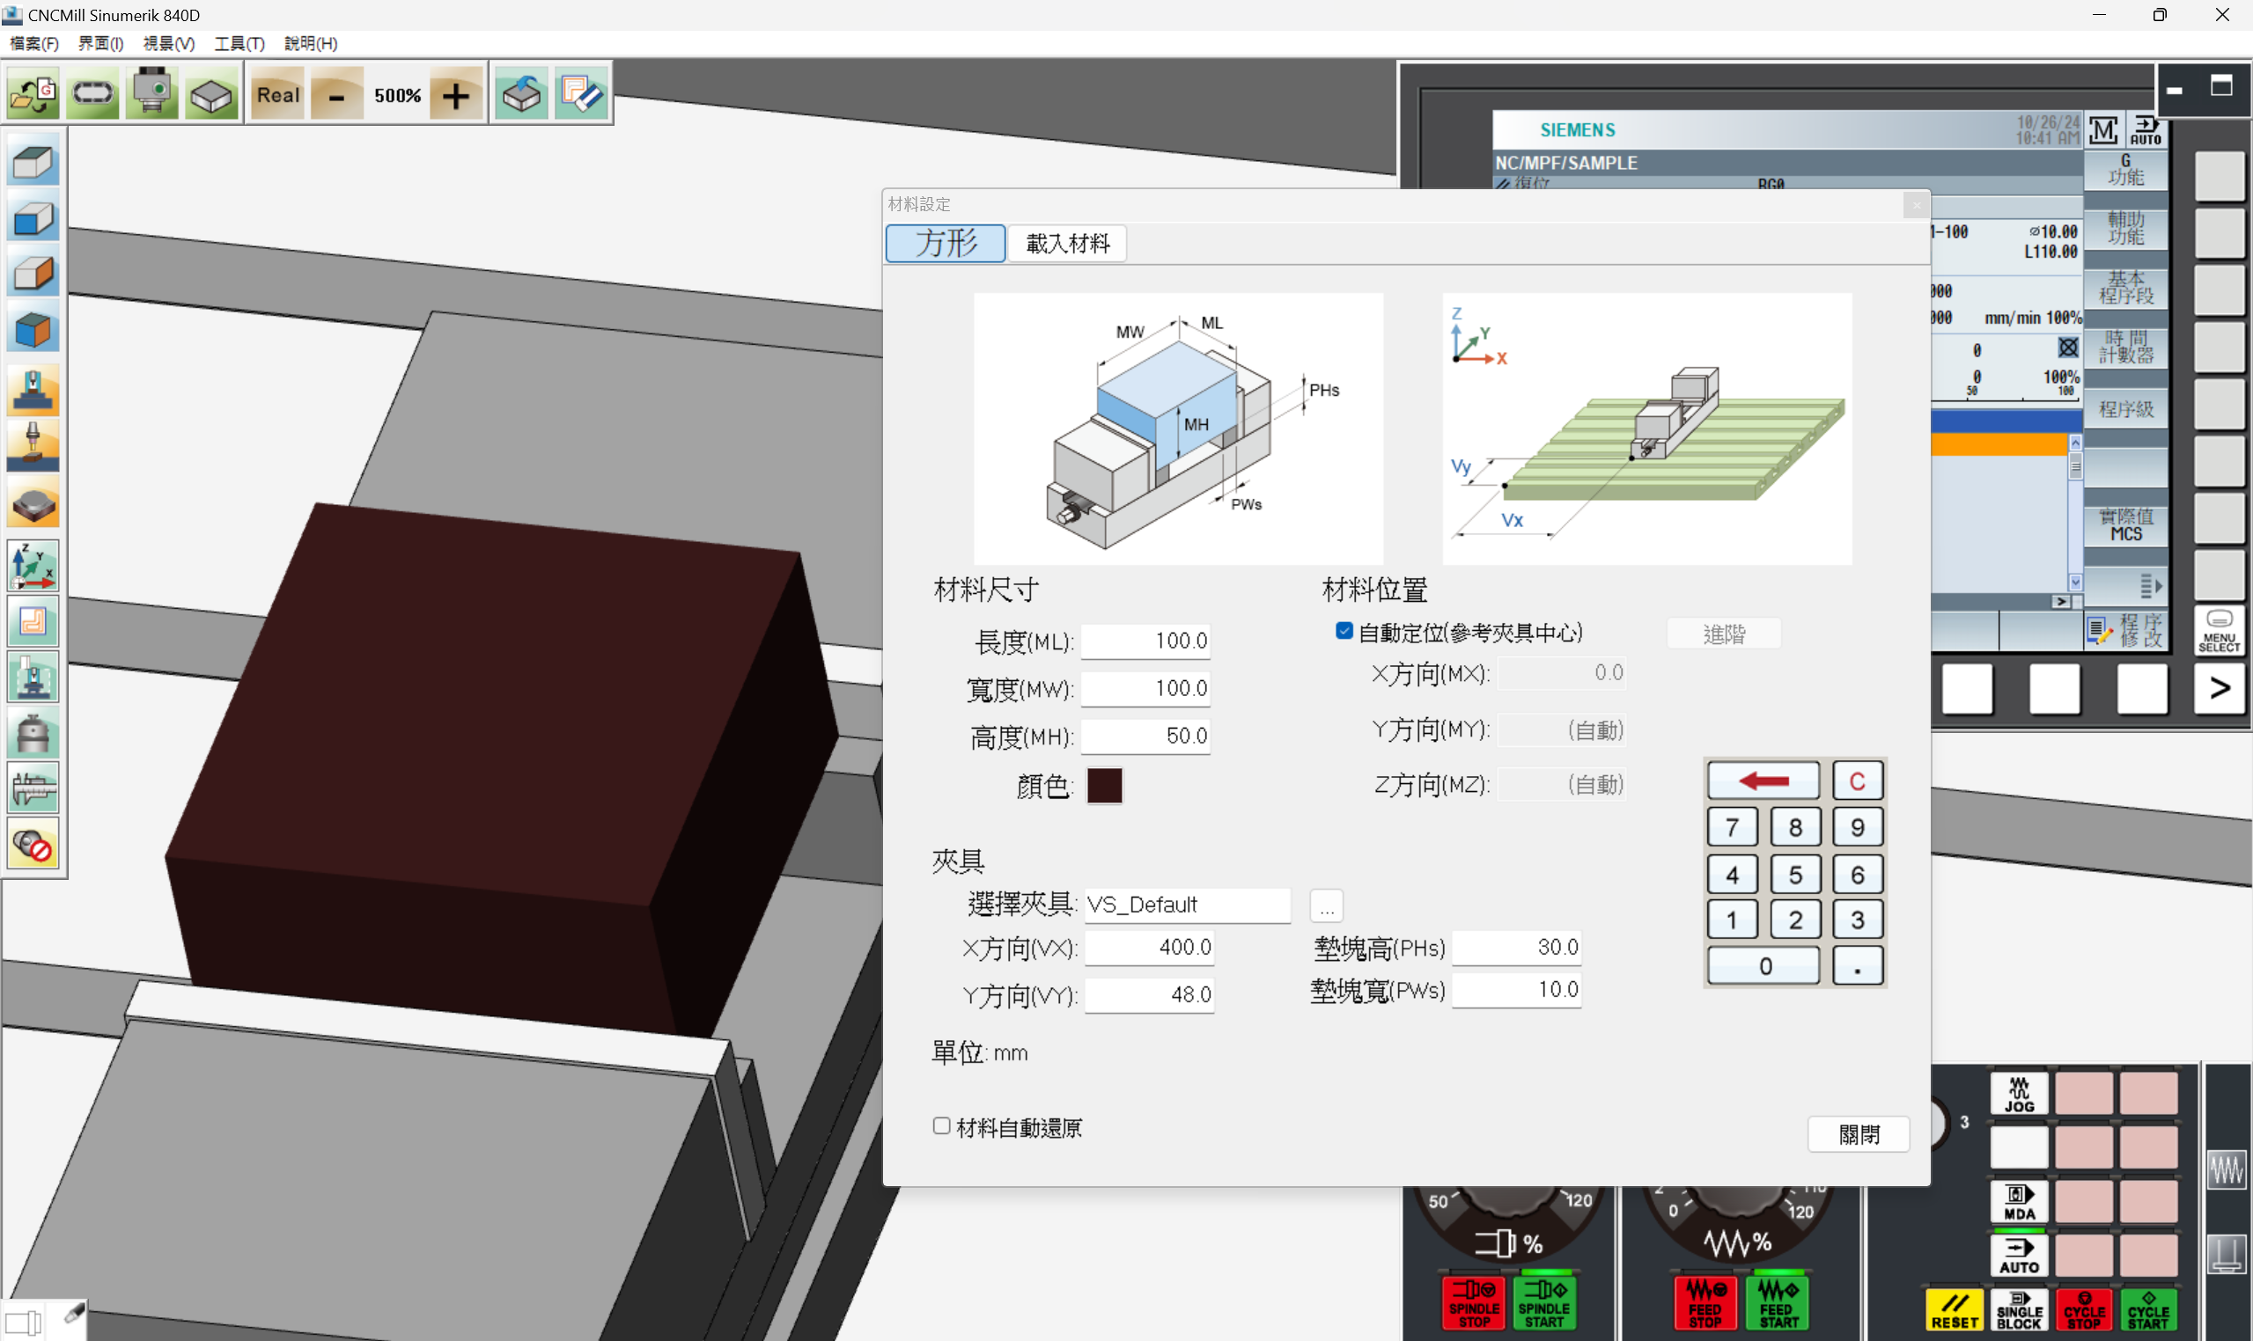The image size is (2253, 1341).
Task: Open the material setup toolbar icon
Action: tap(522, 94)
